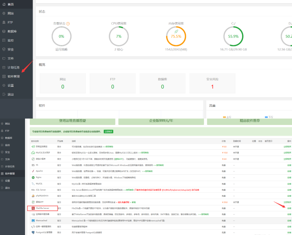Click the C:/ disk usage 55.9% gauge

point(233,36)
